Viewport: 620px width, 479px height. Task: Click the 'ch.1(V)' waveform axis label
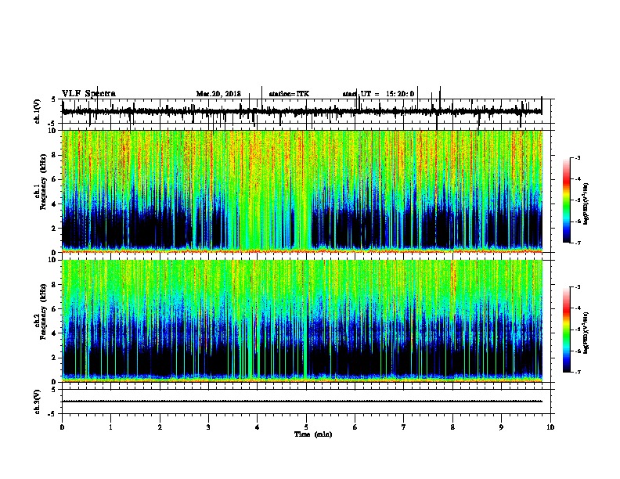[x=37, y=111]
